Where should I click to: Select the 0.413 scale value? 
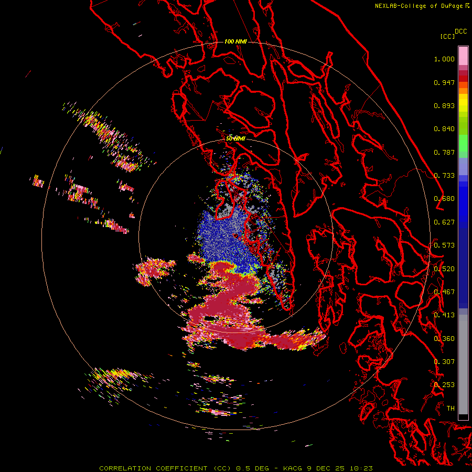pyautogui.click(x=444, y=315)
